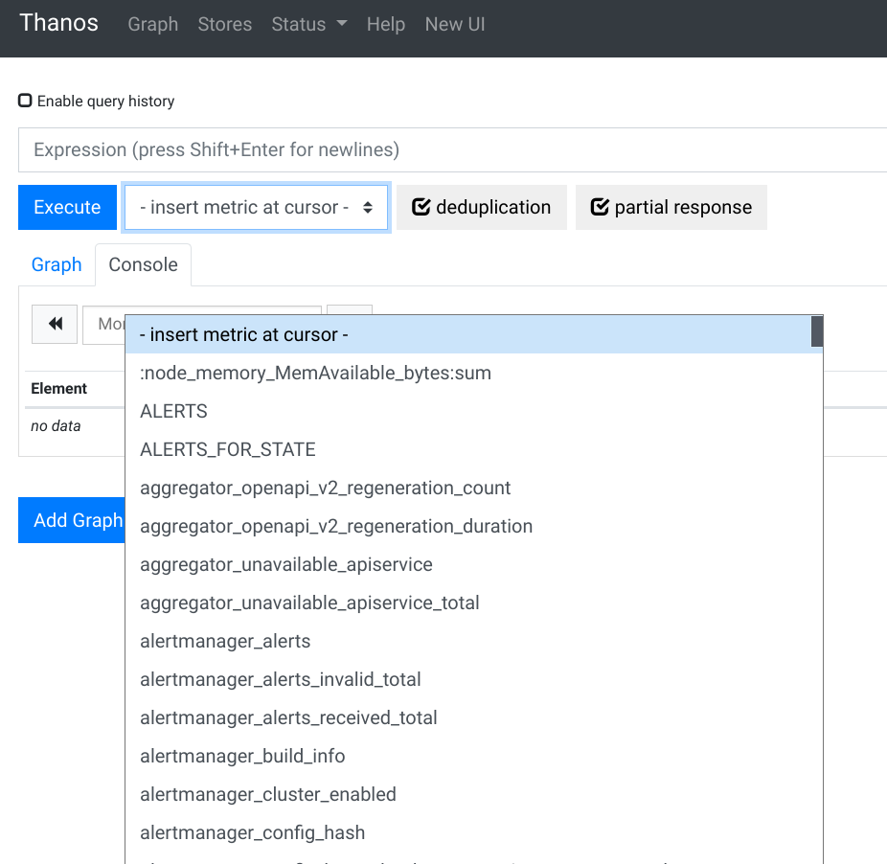Select ALERTS from the metric list
The width and height of the screenshot is (887, 864).
173,411
